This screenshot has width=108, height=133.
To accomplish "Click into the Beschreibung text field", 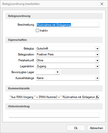I will coord(68,25).
